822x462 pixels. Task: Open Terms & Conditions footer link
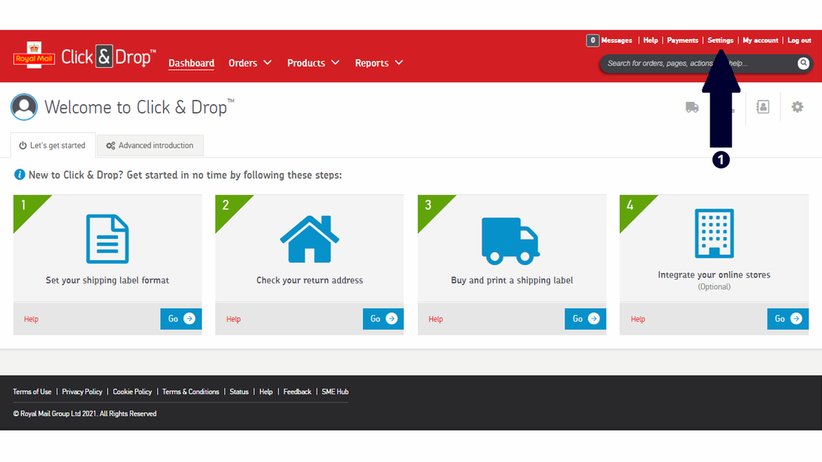(190, 392)
